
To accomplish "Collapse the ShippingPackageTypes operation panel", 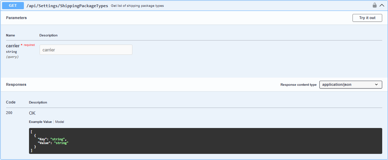I will click(382, 5).
